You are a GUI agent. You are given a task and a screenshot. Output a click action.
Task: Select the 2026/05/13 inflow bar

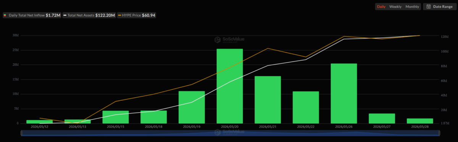77,121
